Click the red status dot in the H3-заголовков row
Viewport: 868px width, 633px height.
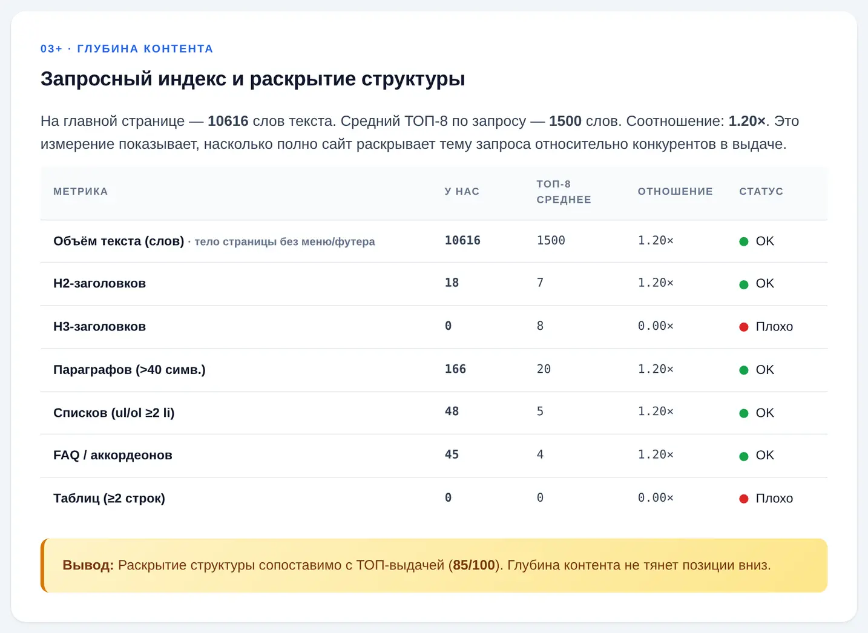tap(744, 327)
